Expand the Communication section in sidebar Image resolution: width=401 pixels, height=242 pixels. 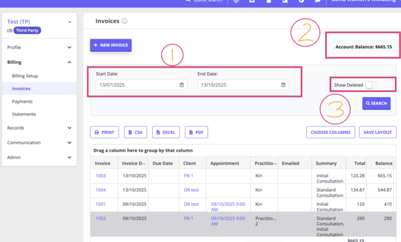69,143
